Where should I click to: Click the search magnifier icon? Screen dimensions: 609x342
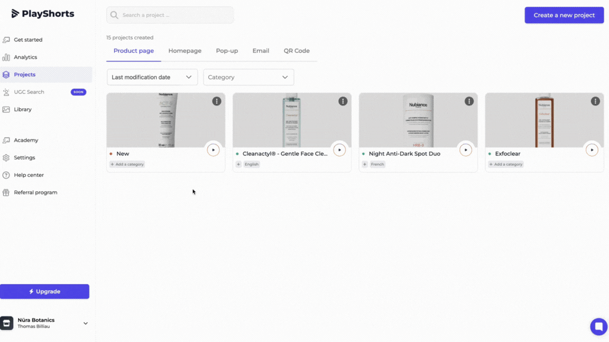pyautogui.click(x=114, y=15)
